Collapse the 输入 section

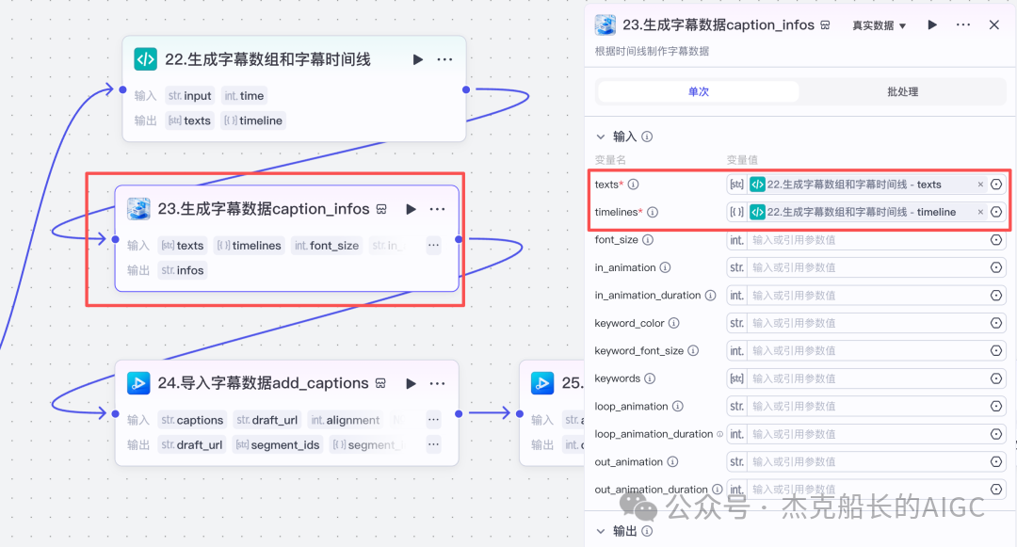[601, 137]
